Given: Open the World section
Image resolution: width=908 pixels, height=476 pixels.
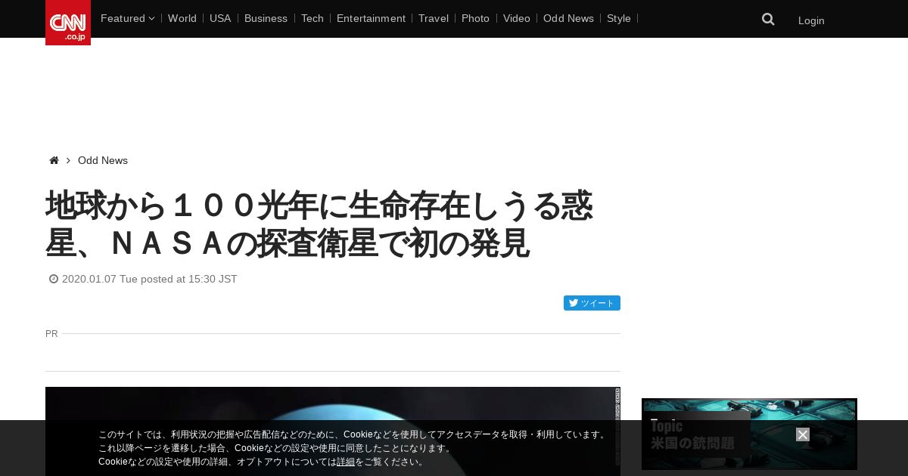Looking at the screenshot, I should click(x=182, y=18).
